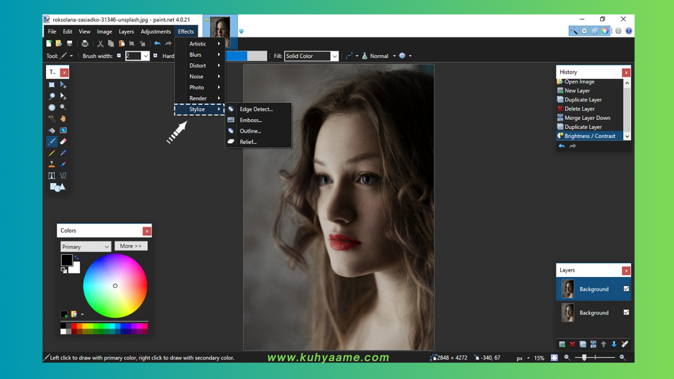Select the Pencil tool
Image resolution: width=674 pixels, height=379 pixels.
tap(52, 153)
